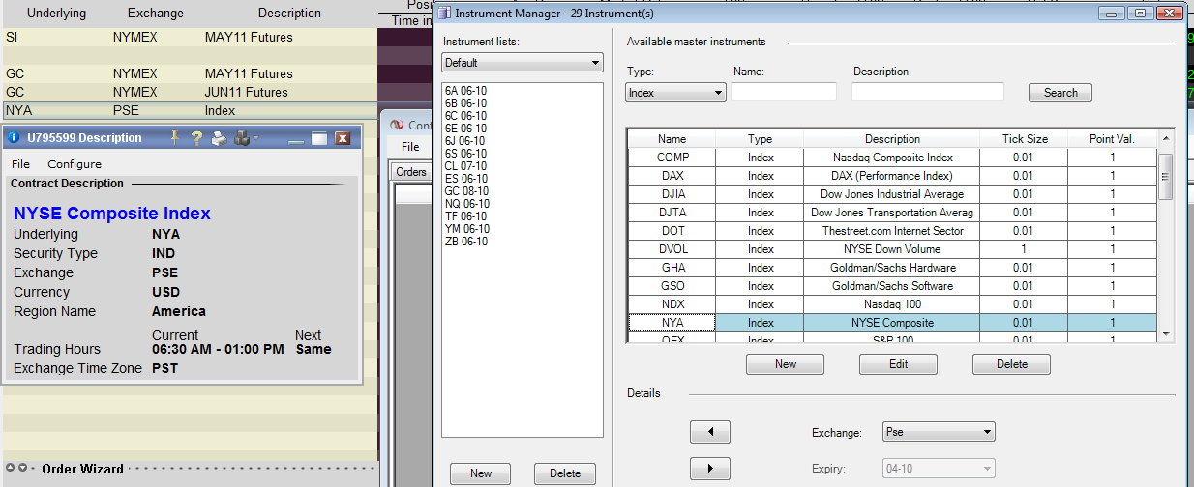
Task: Select the DAX index row
Action: pyautogui.click(x=892, y=176)
